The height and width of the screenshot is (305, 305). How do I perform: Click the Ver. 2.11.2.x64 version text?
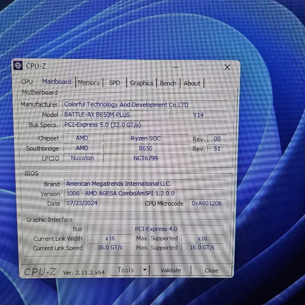click(x=84, y=272)
